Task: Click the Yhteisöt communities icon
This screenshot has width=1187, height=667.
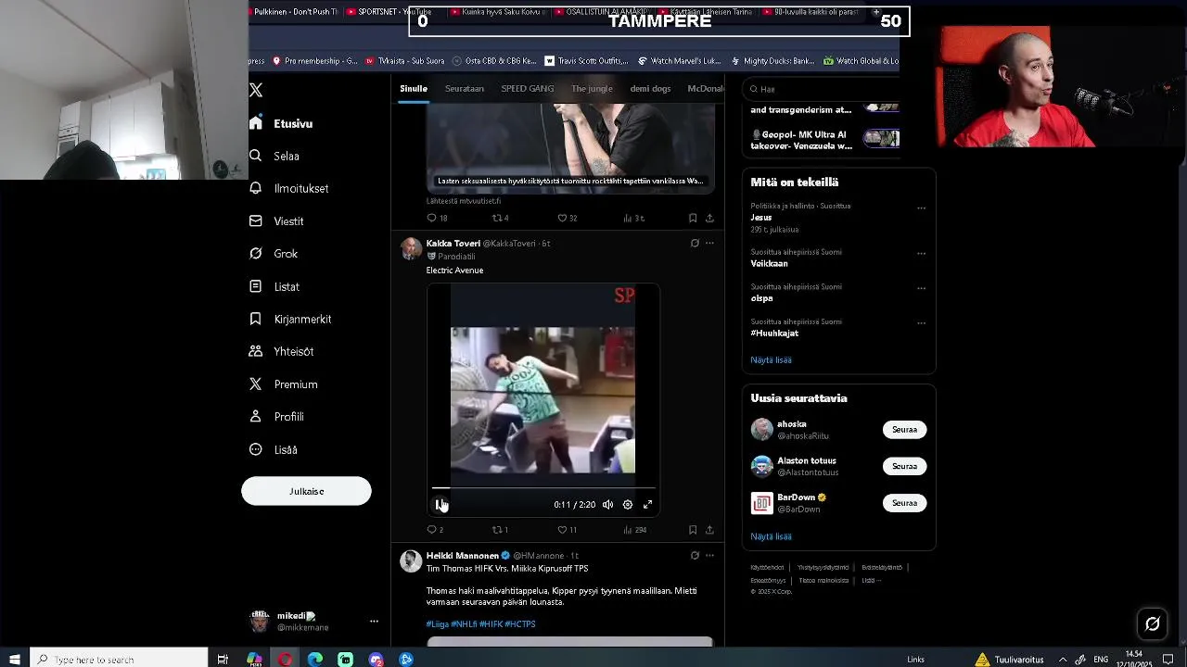Action: click(256, 351)
